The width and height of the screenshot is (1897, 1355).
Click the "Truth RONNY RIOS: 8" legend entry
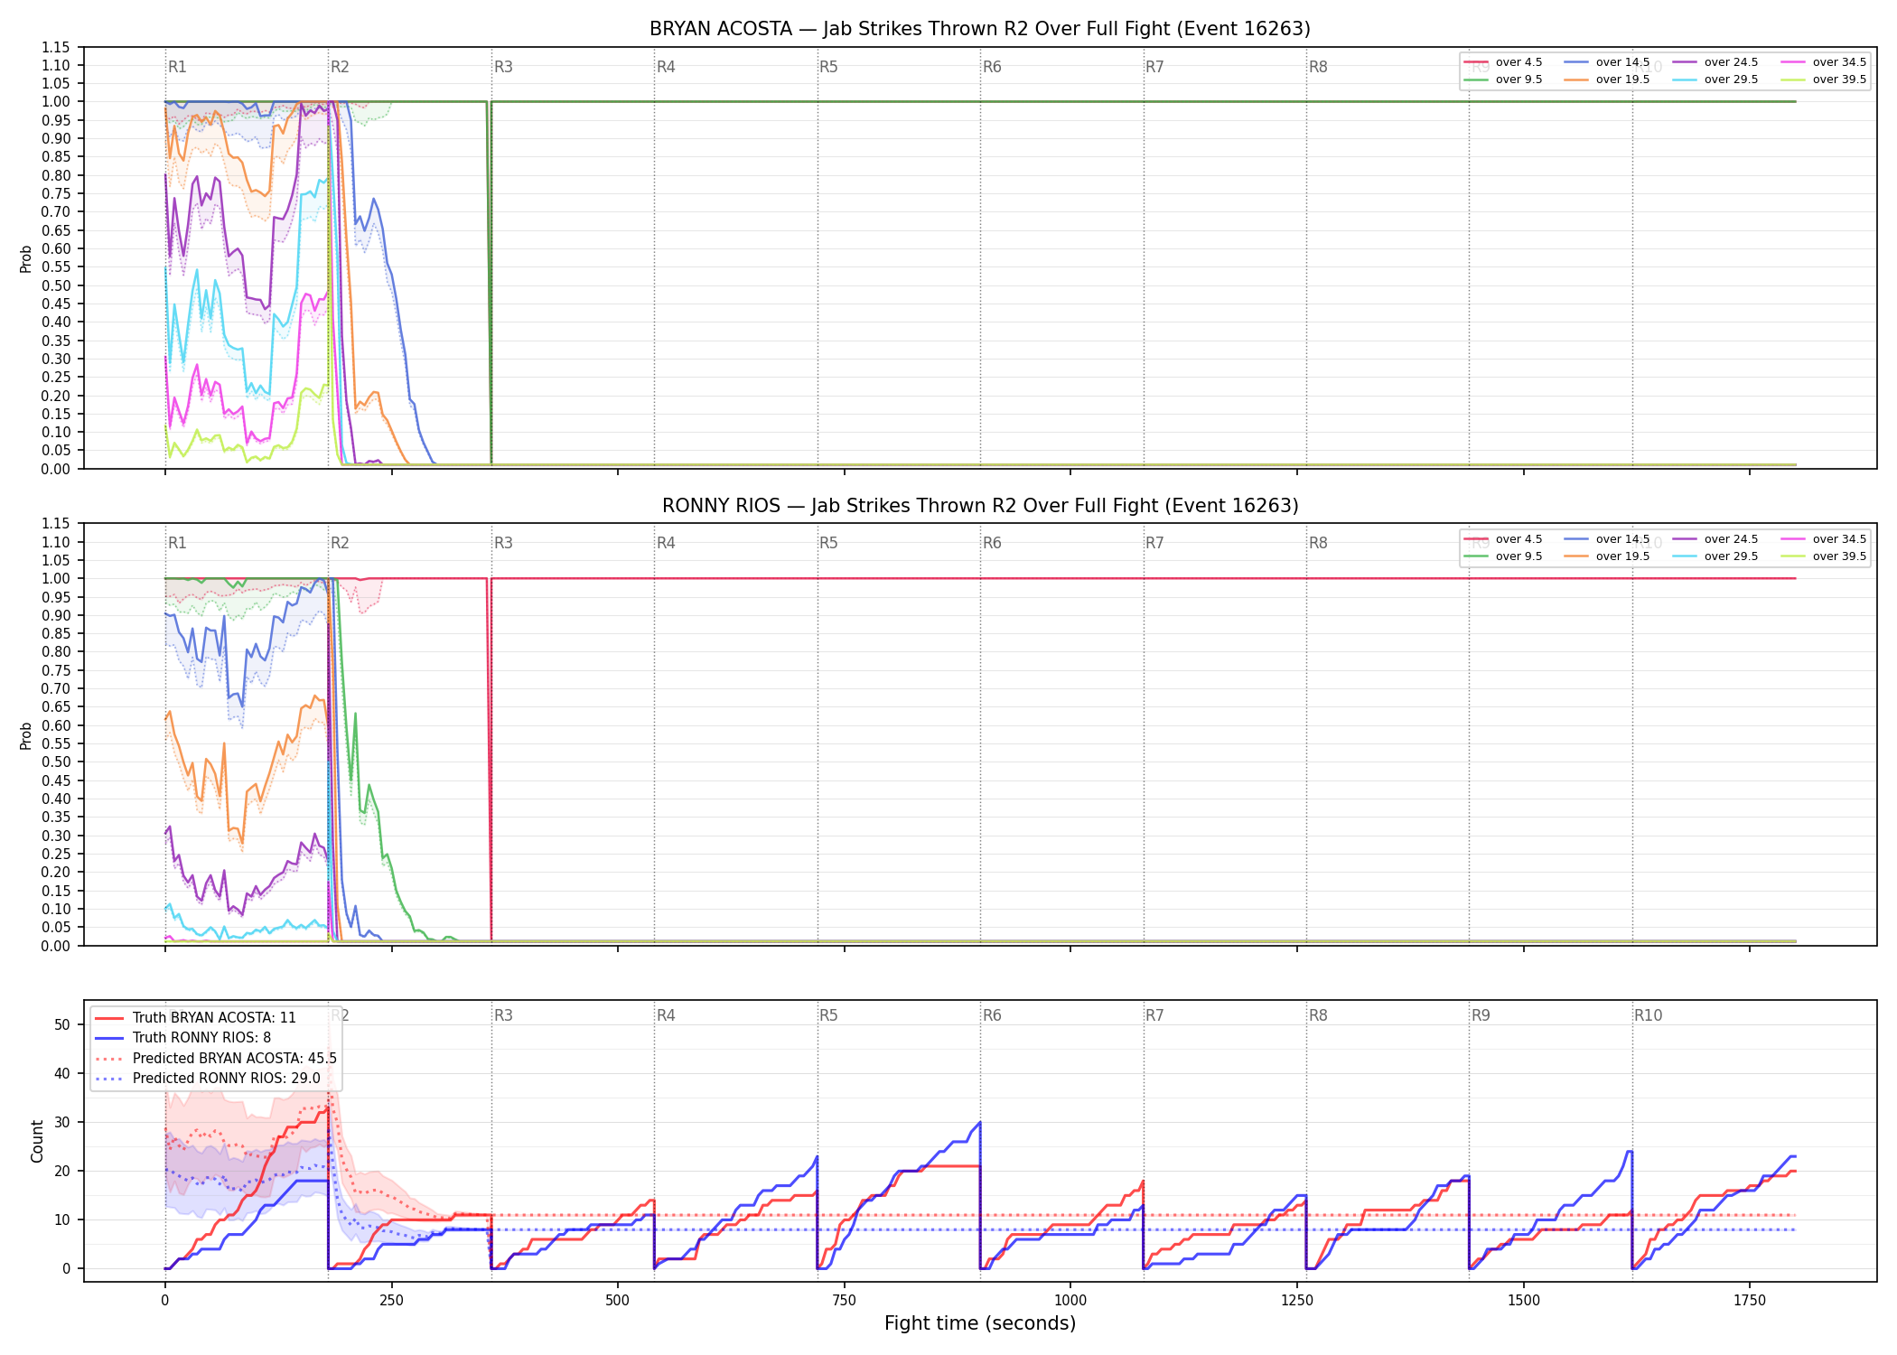(183, 1038)
